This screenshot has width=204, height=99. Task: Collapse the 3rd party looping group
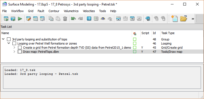tap(3, 39)
